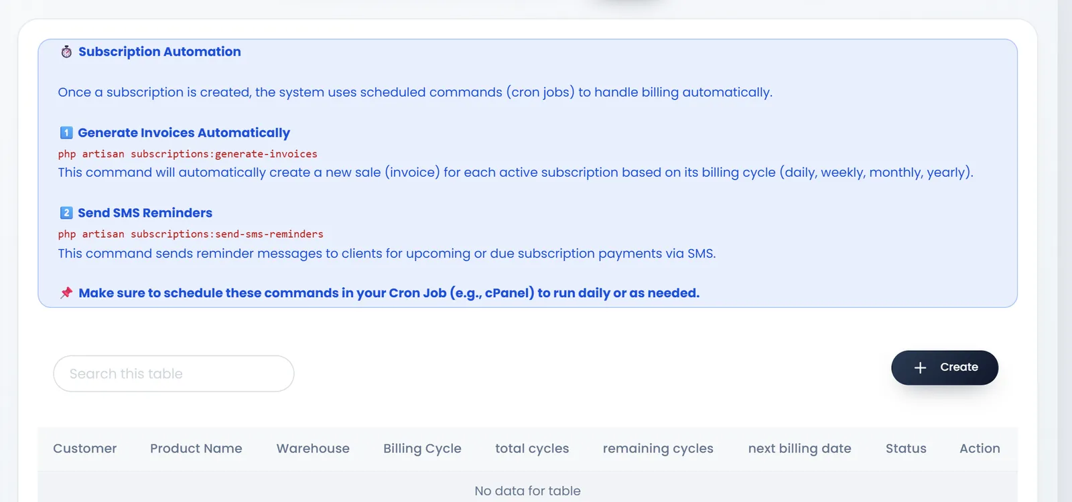Focus the Search this table field
The width and height of the screenshot is (1072, 502).
coord(174,373)
